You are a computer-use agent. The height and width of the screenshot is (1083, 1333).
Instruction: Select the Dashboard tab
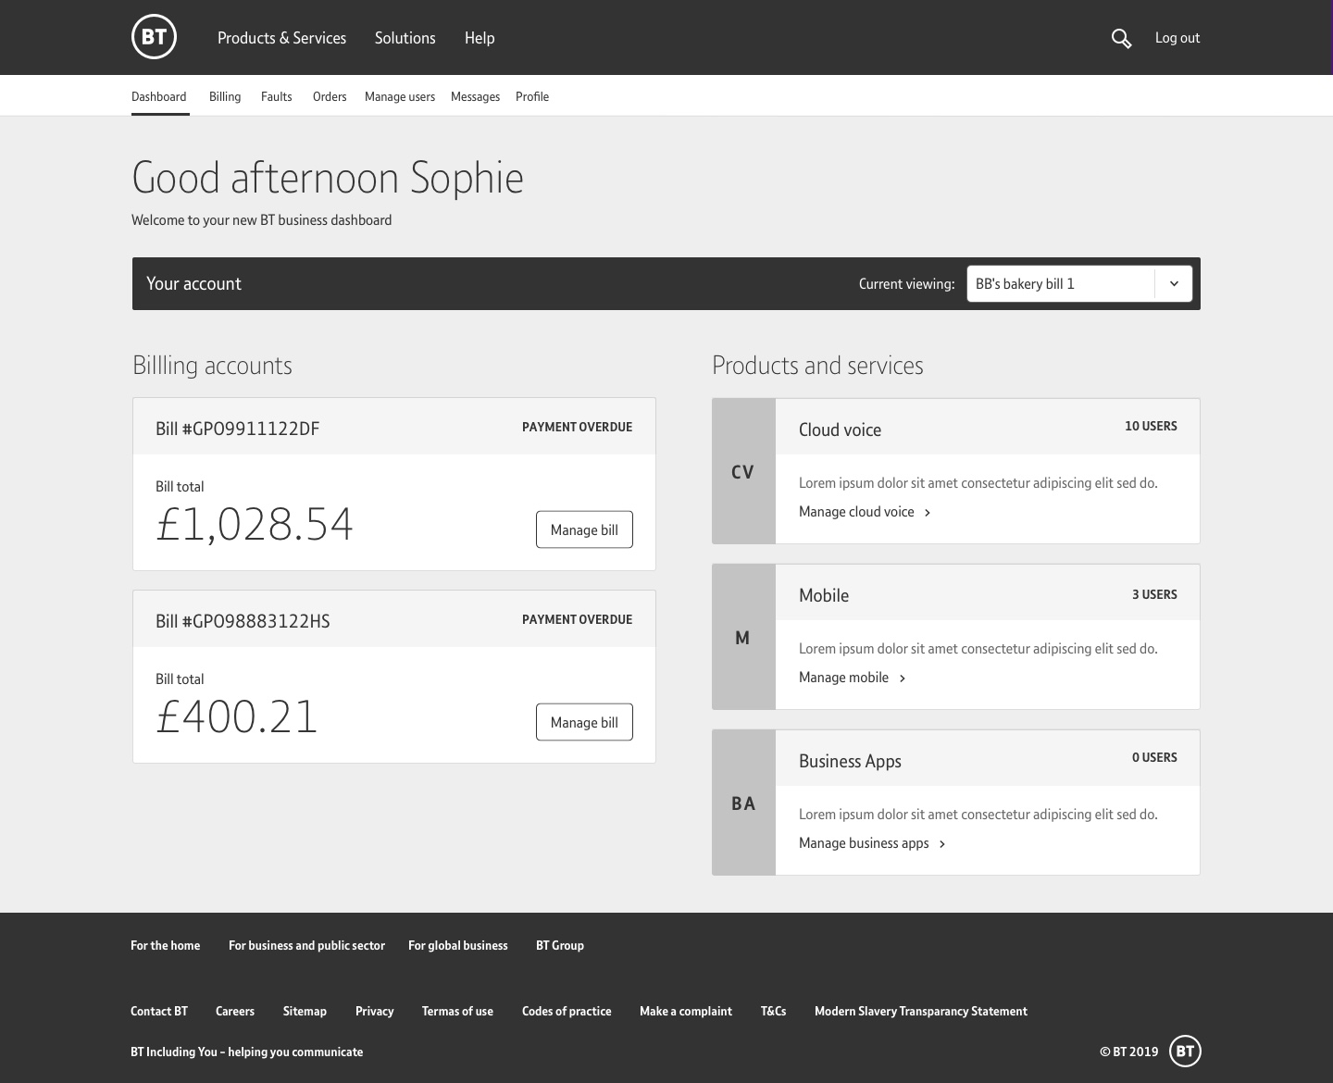point(159,96)
